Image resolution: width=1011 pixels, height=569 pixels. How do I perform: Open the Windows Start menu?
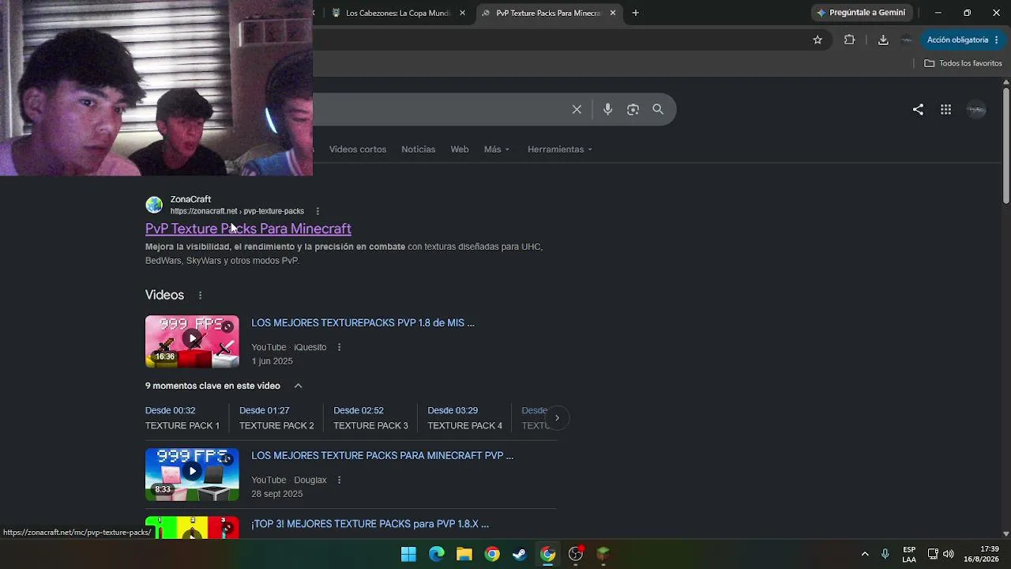point(408,554)
